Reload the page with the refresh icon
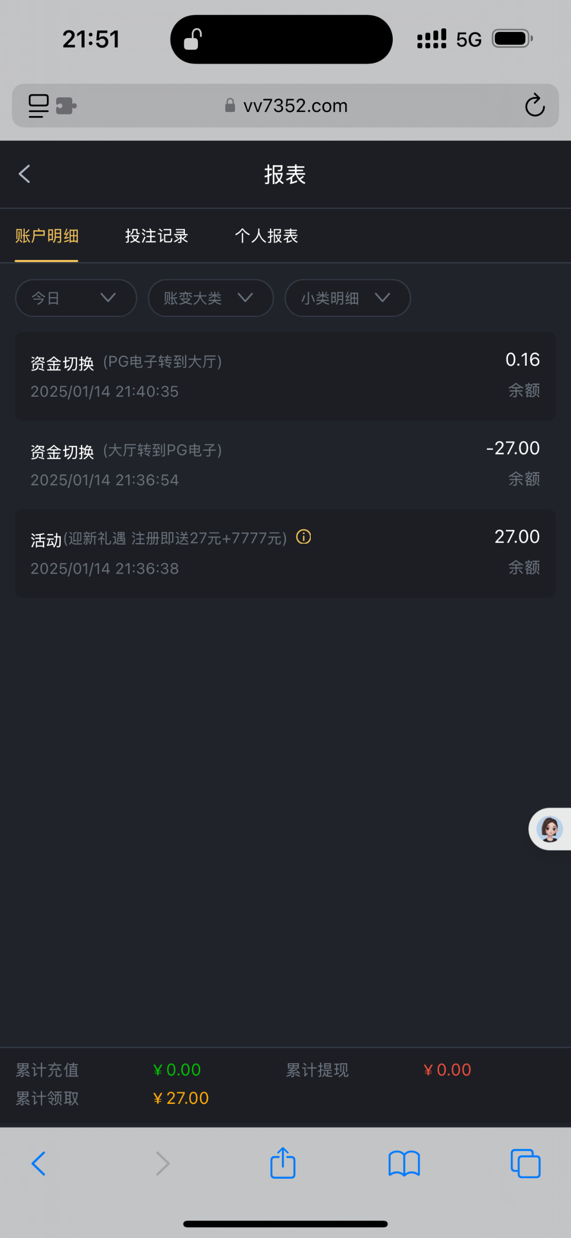 coord(534,106)
